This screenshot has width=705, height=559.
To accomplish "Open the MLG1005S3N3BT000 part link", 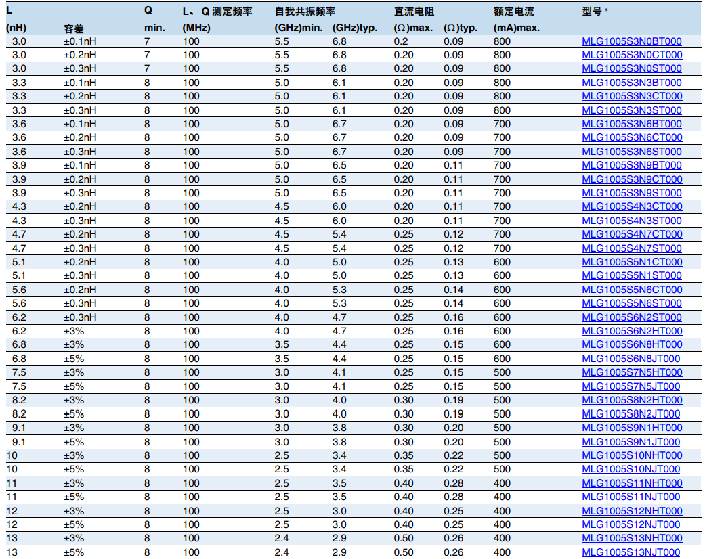I will (631, 83).
